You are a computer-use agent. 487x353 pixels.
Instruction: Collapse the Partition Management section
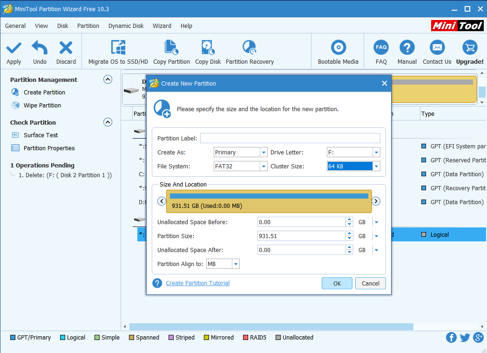point(108,80)
